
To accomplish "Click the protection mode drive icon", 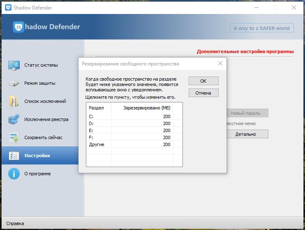I will pos(14,84).
